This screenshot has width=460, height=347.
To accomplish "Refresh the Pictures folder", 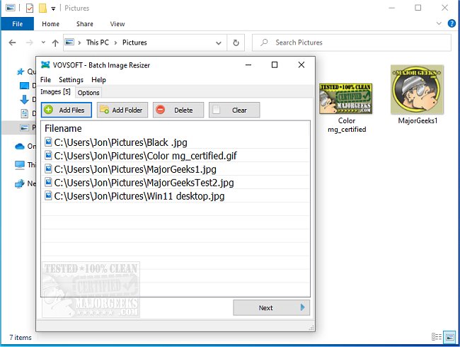I will (x=236, y=43).
